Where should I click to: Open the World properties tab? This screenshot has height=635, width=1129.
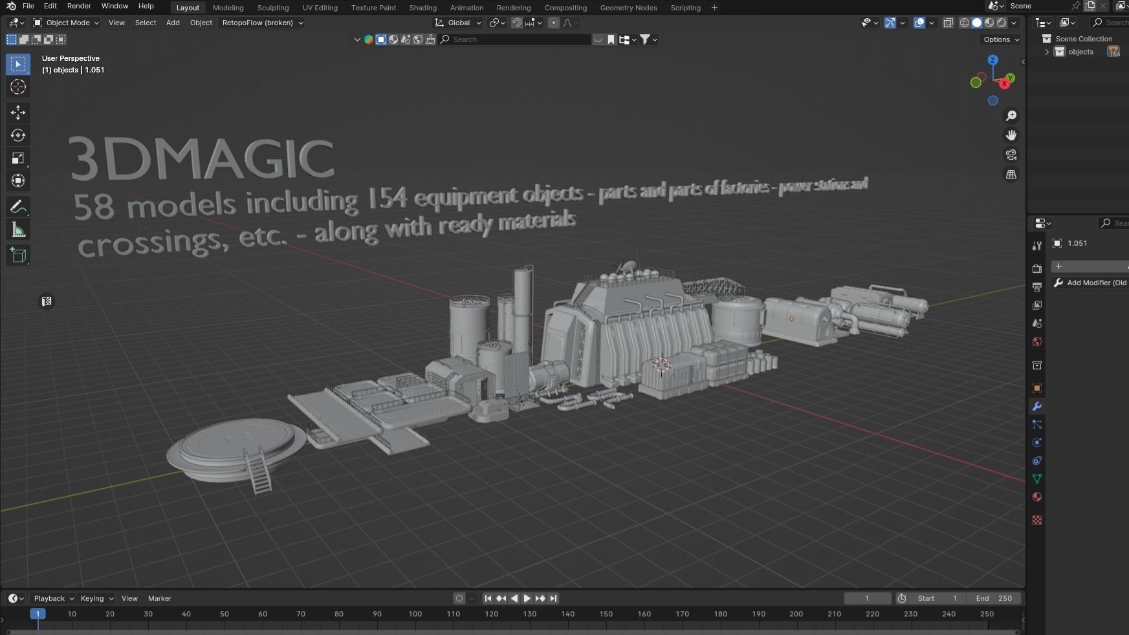[x=1037, y=341]
